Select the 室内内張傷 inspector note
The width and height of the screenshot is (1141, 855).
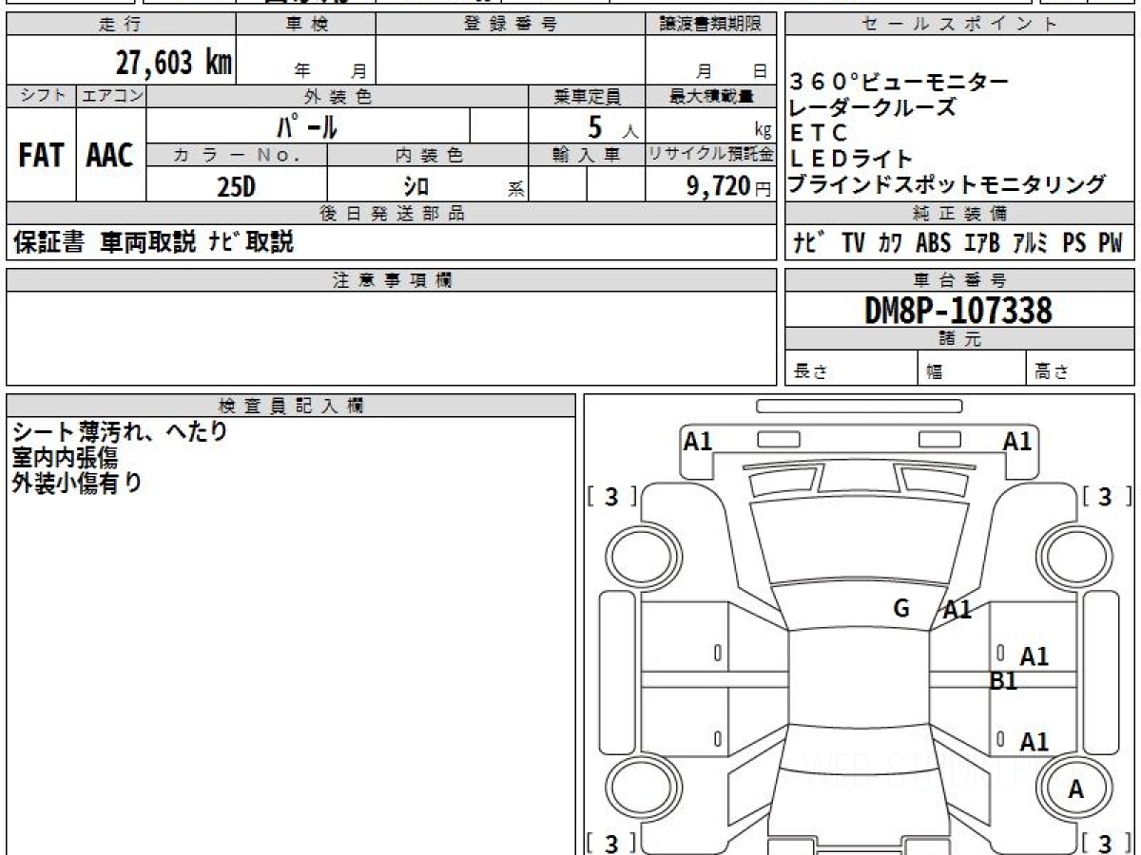(65, 458)
